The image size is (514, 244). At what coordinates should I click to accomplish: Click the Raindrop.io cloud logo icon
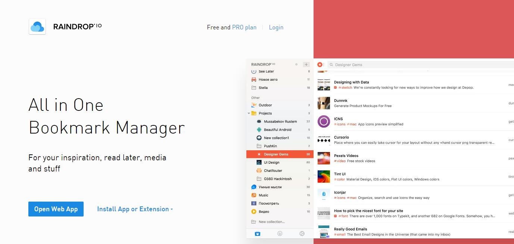point(37,27)
